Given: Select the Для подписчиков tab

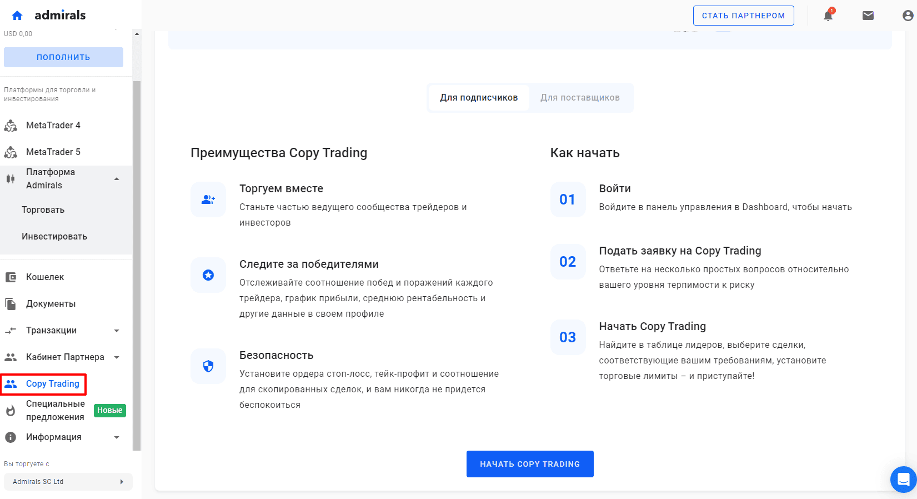Looking at the screenshot, I should point(479,98).
